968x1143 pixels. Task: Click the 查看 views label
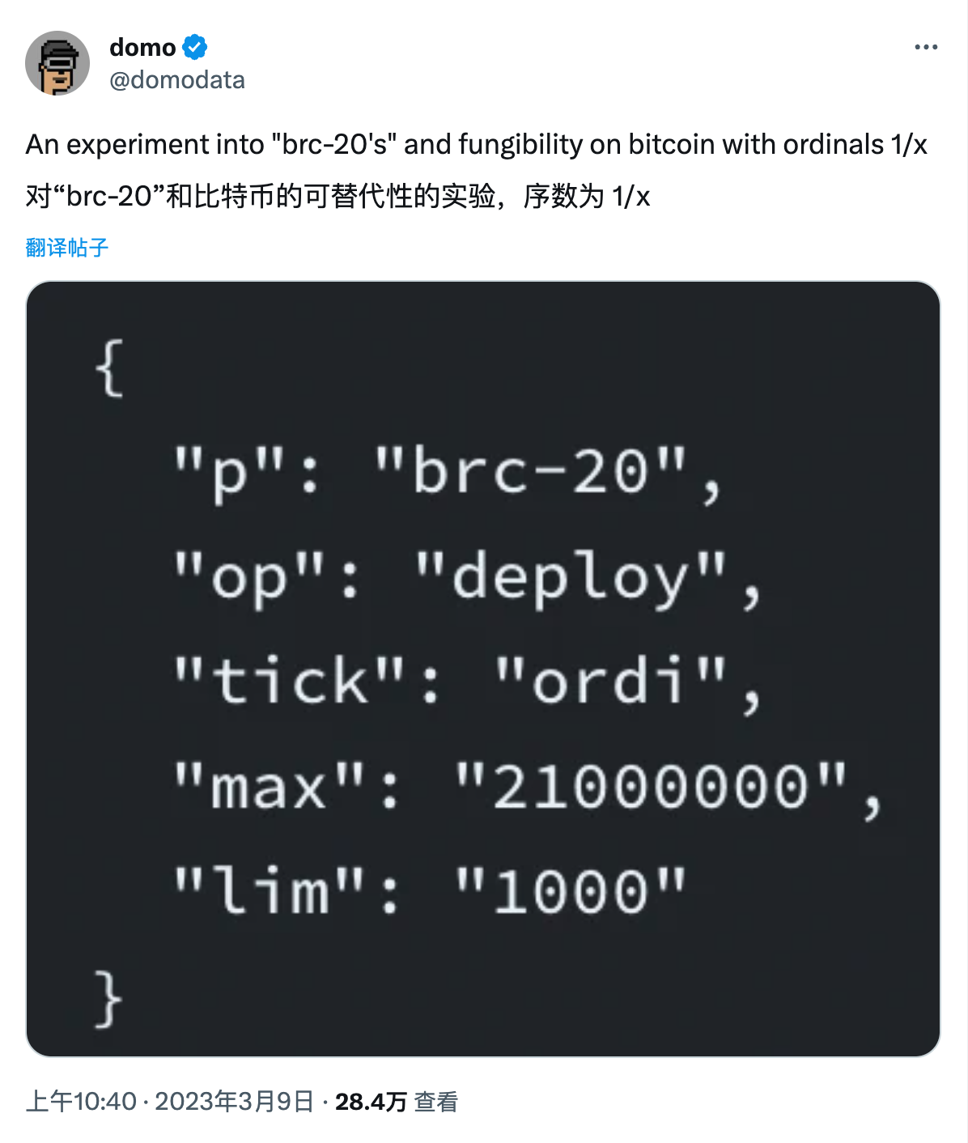[x=436, y=1102]
